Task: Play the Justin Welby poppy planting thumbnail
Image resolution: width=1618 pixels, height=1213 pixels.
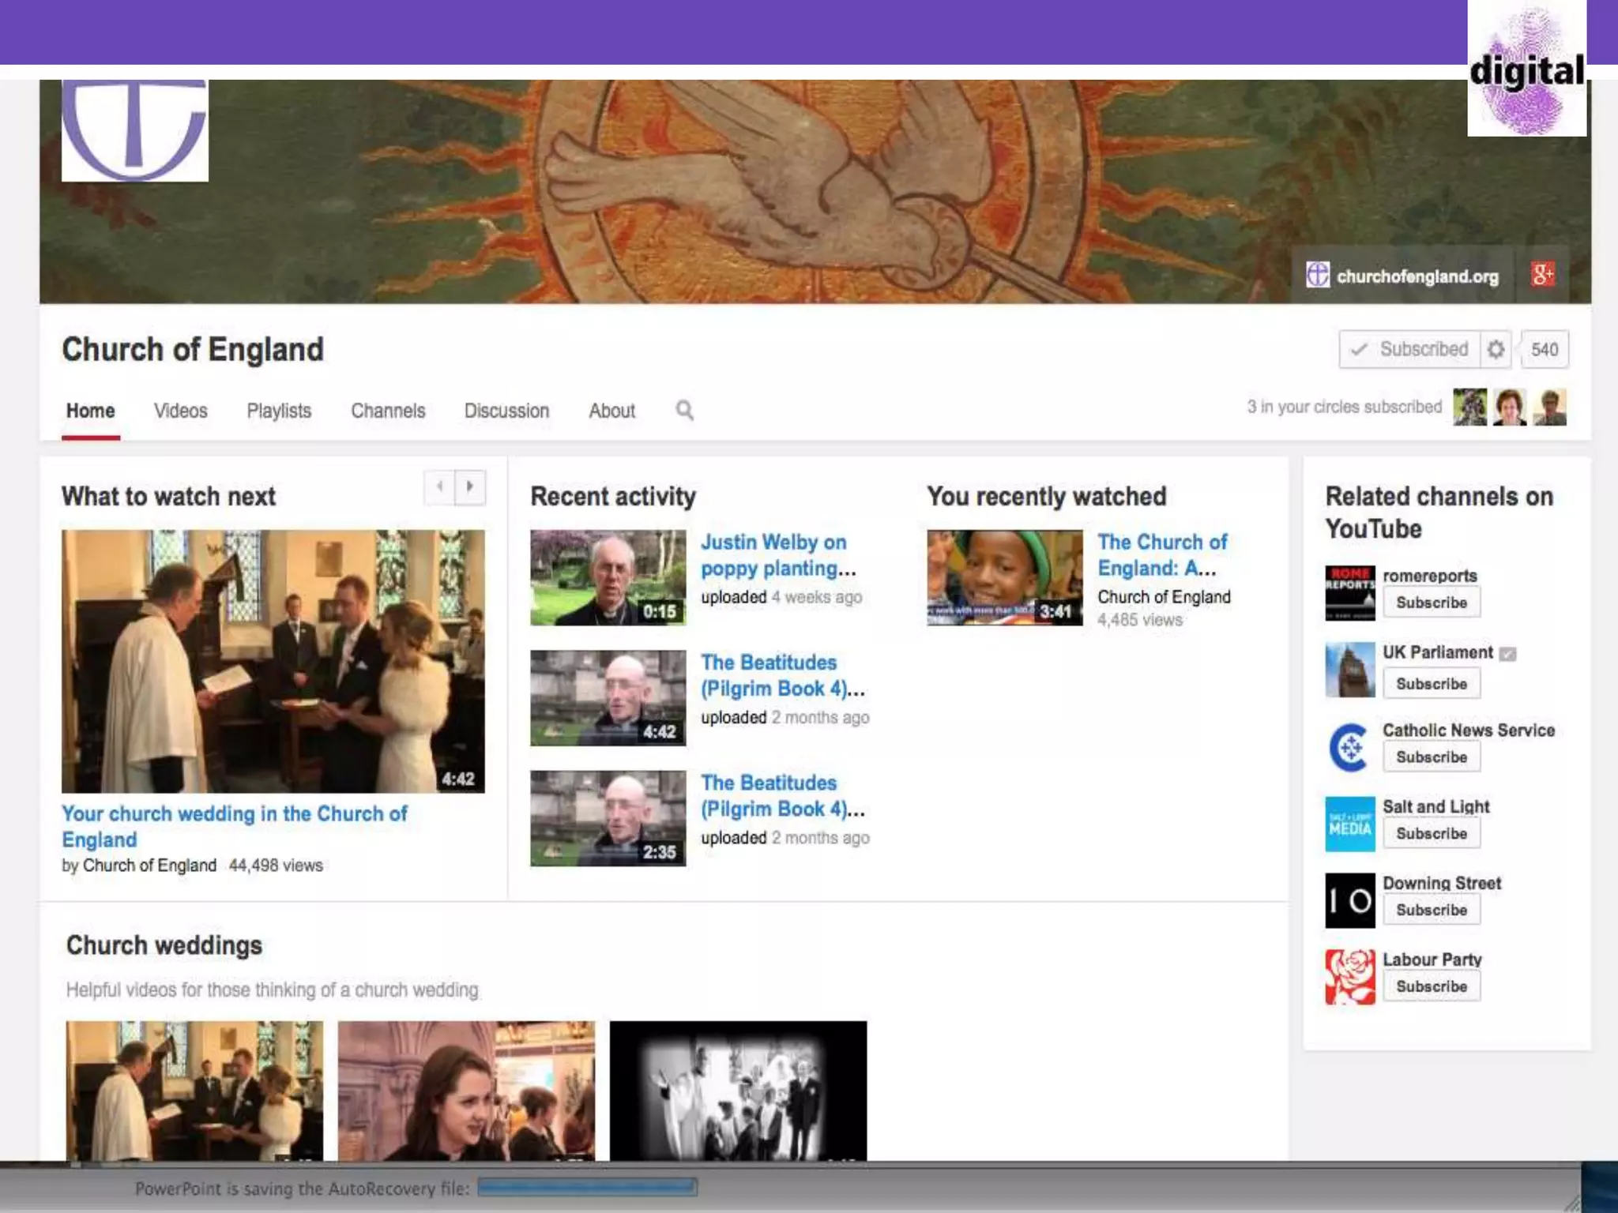Action: pyautogui.click(x=608, y=577)
